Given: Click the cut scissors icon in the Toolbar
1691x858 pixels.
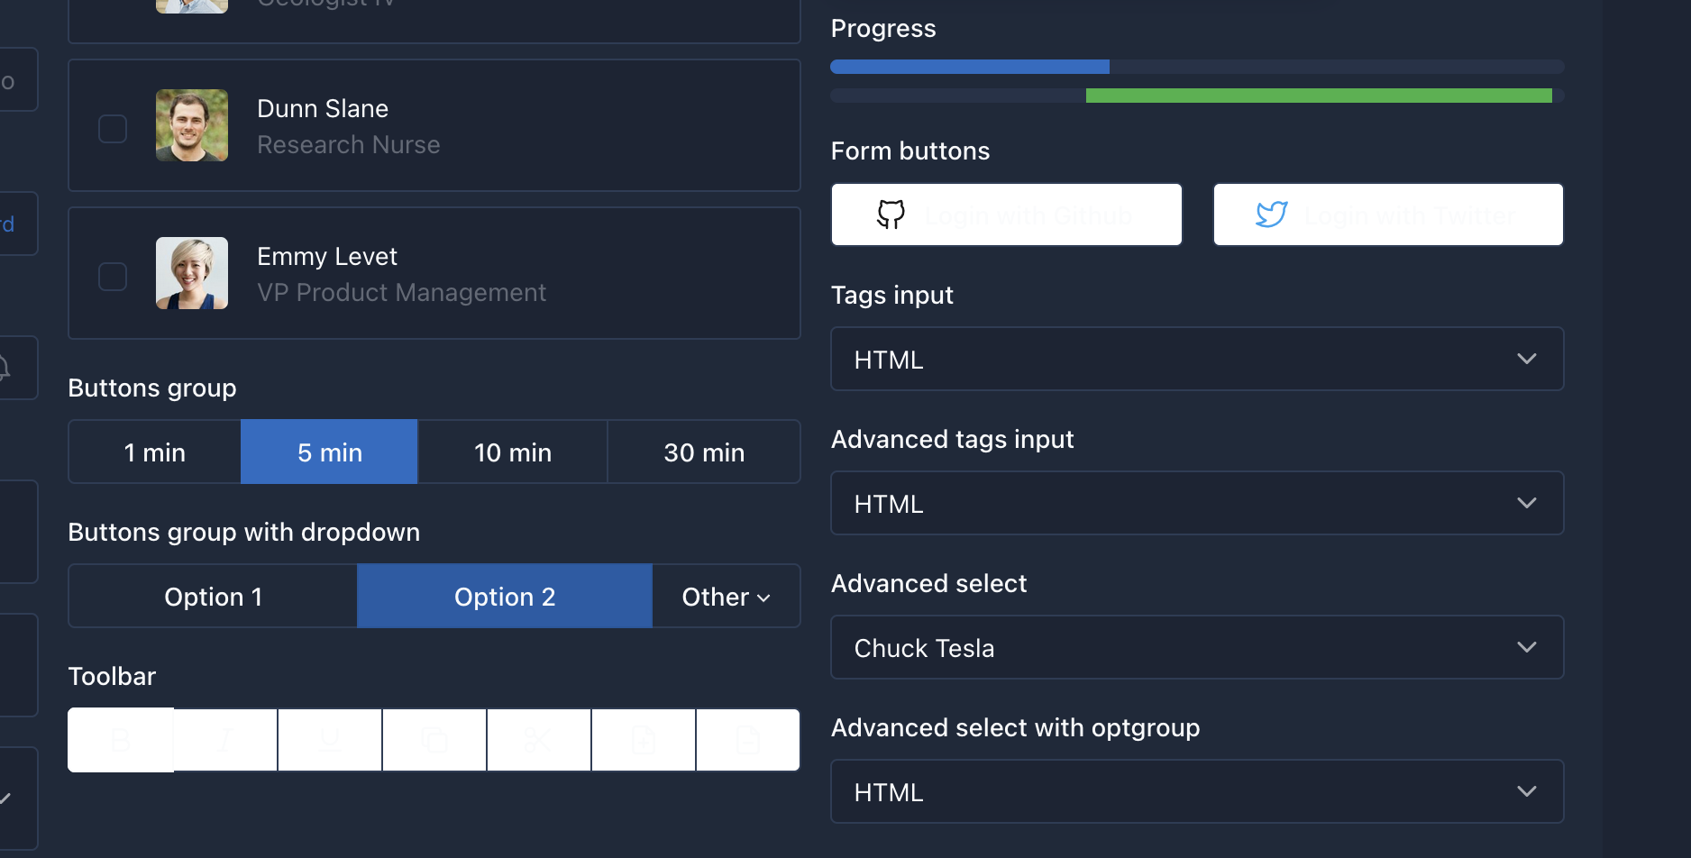Looking at the screenshot, I should point(538,740).
